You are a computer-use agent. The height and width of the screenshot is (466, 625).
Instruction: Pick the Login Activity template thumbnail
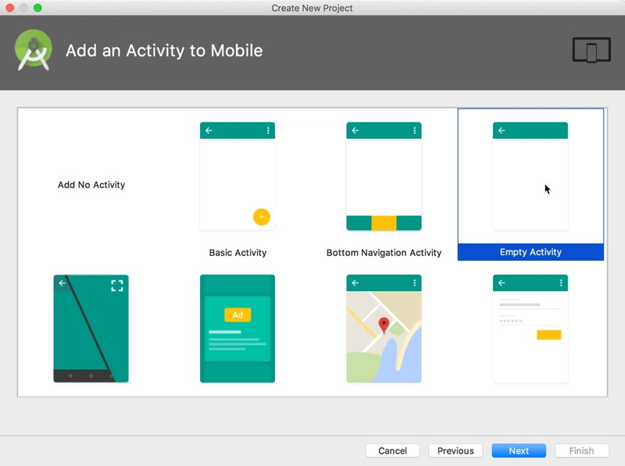(x=530, y=329)
